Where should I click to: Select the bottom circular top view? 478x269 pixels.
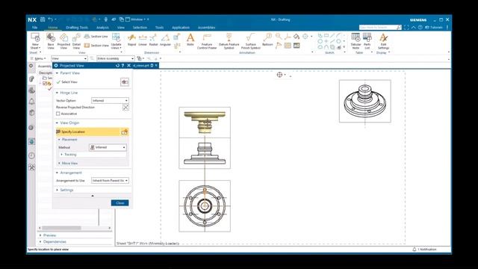point(205,206)
